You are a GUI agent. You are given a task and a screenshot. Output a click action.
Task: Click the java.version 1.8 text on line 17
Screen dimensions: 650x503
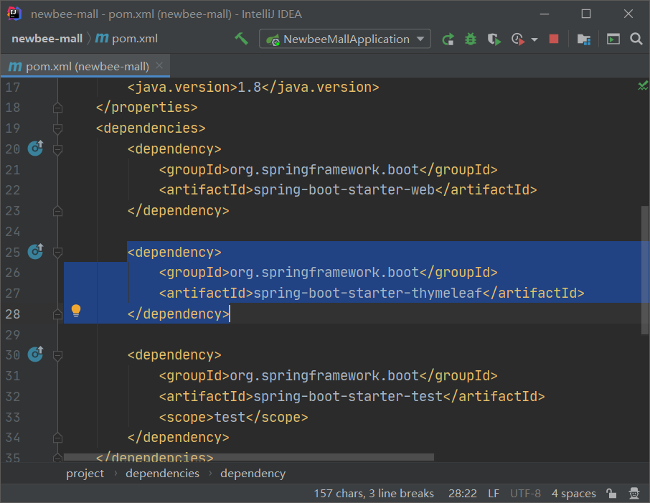click(253, 87)
